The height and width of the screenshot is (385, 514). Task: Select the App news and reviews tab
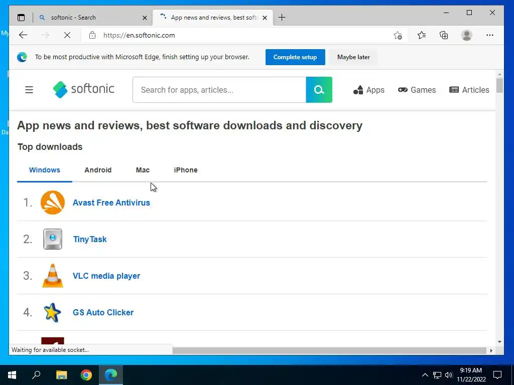pos(213,18)
